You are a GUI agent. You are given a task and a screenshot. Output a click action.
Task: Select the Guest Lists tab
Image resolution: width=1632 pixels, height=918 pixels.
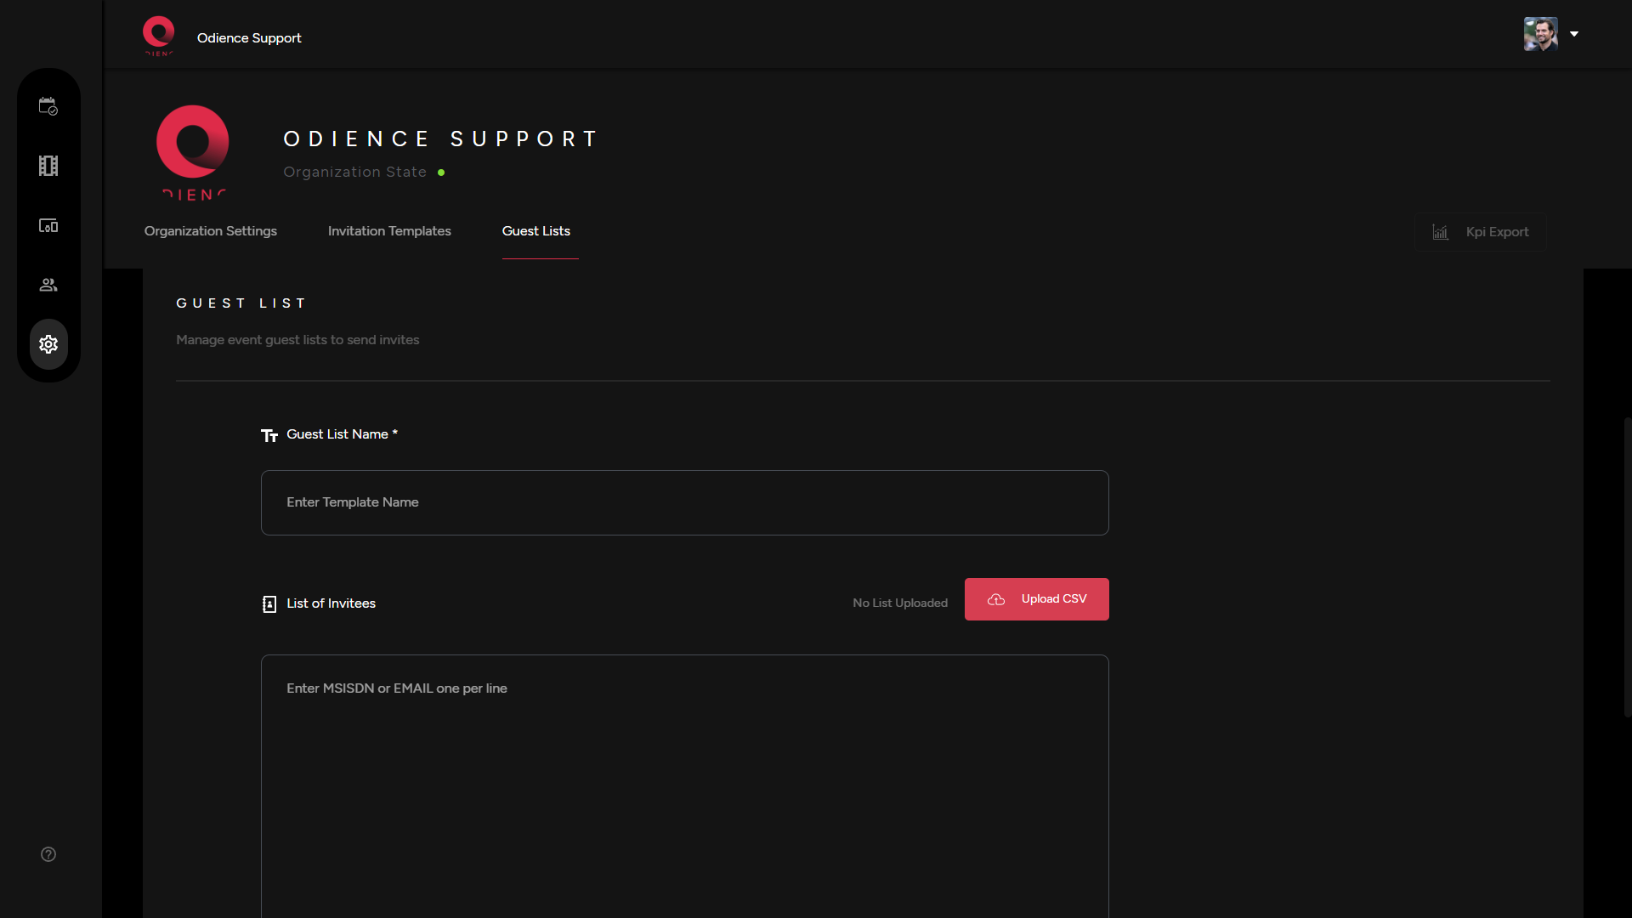coord(536,231)
